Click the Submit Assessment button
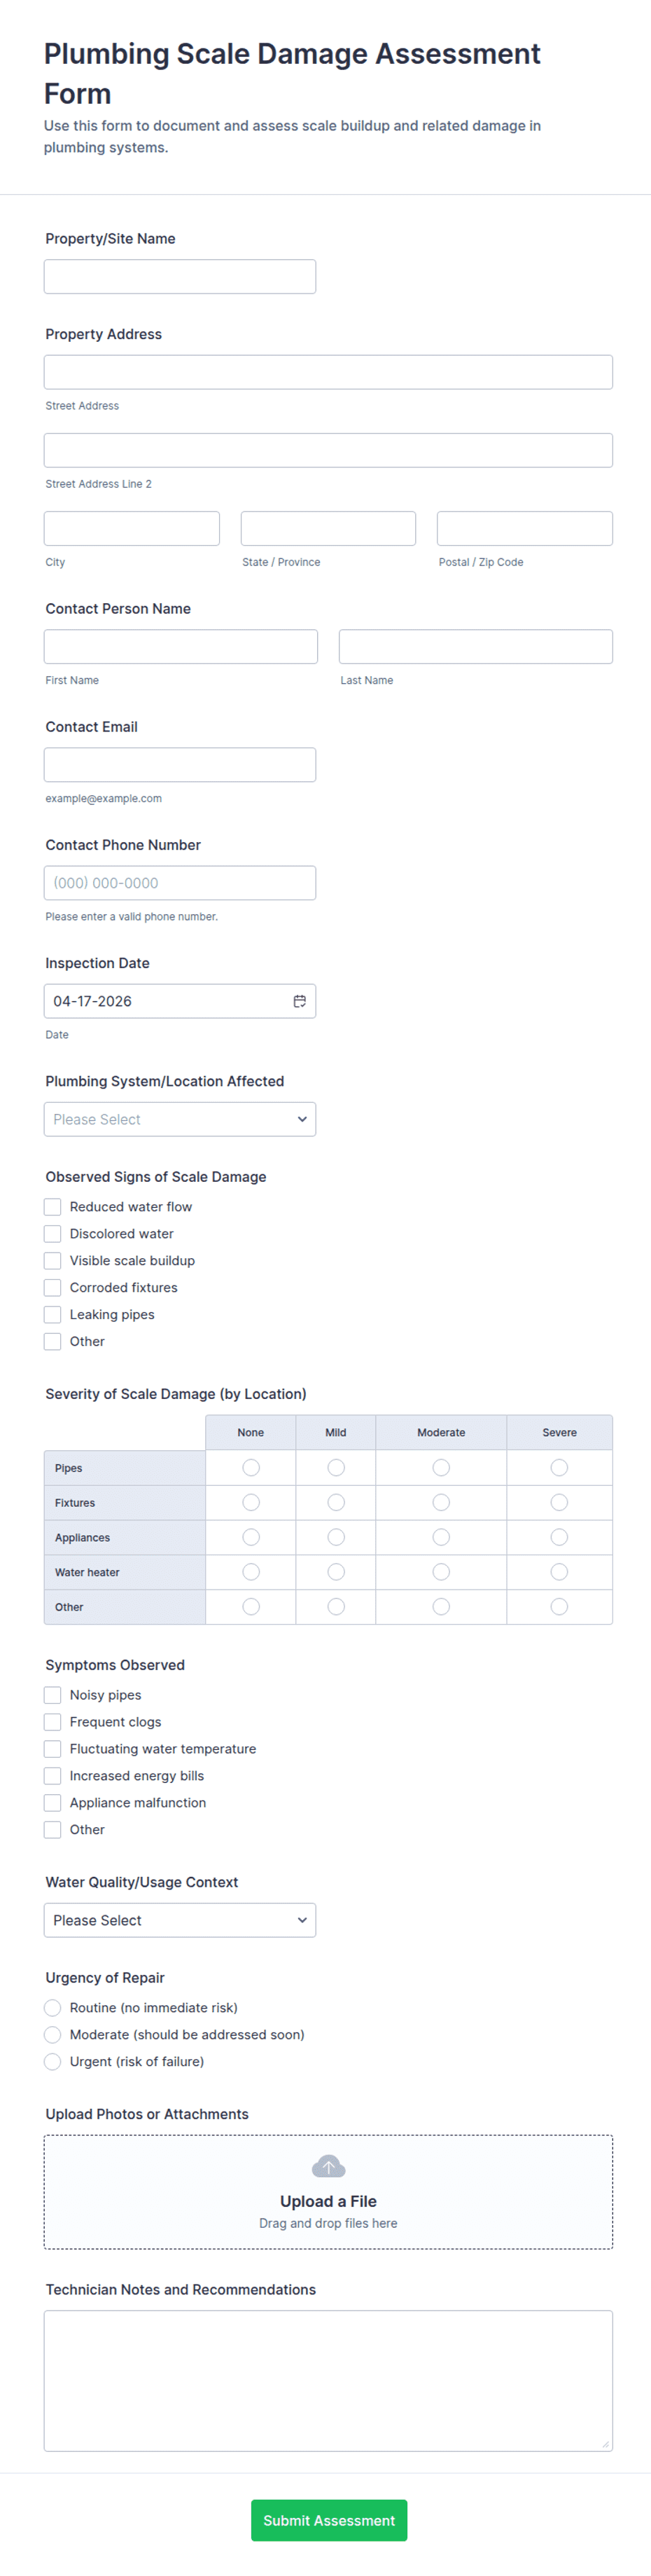Image resolution: width=651 pixels, height=2576 pixels. click(328, 2520)
